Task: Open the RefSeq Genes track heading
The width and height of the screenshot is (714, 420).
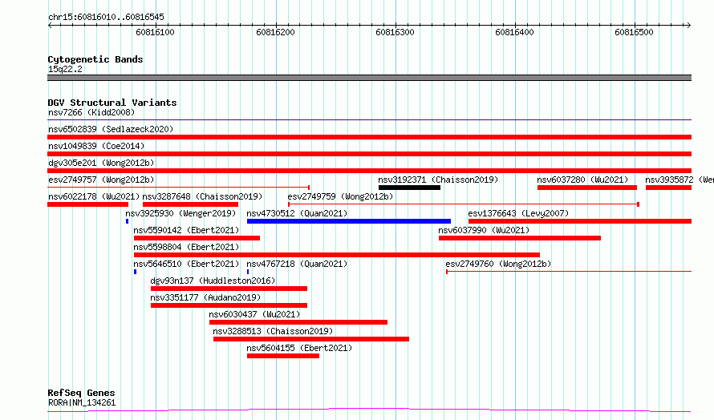Action: click(x=81, y=393)
